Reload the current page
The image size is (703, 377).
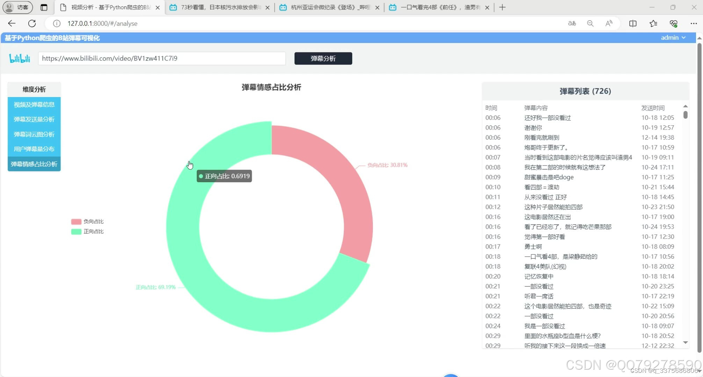[32, 23]
